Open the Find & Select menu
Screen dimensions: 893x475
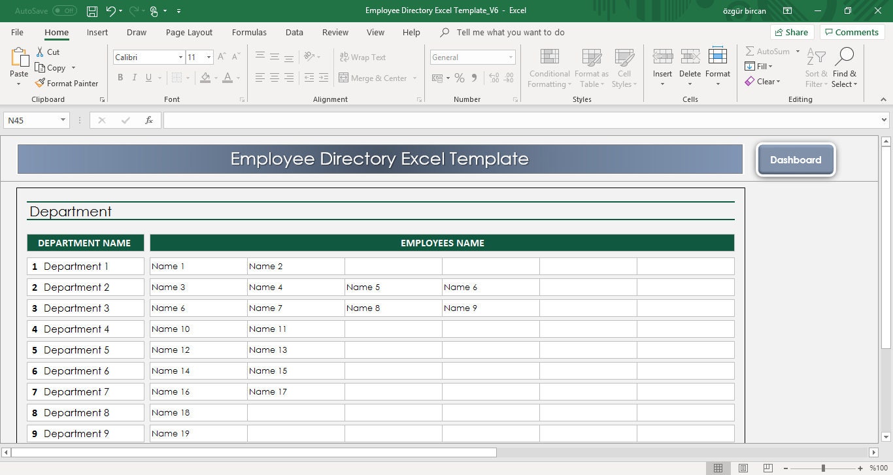point(845,67)
